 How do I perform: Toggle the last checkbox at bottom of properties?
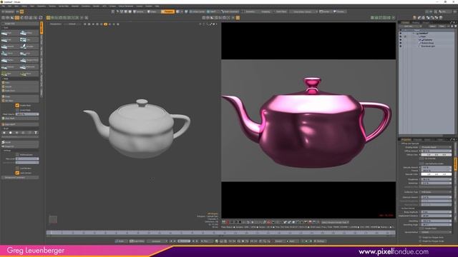coord(420,241)
